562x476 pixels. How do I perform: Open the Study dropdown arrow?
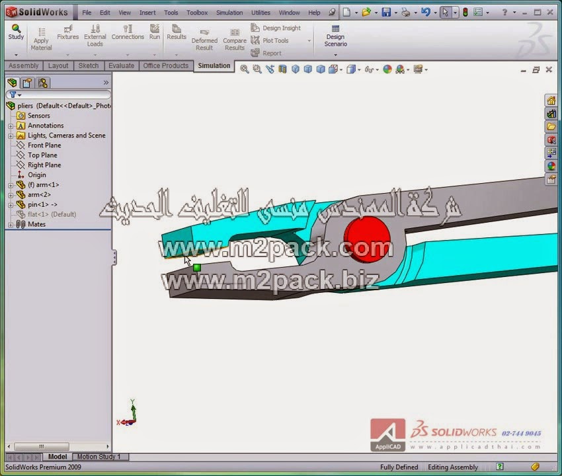16,55
